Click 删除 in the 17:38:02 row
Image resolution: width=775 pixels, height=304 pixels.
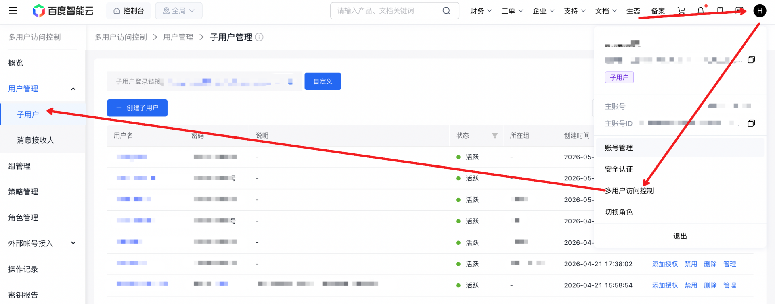[710, 264]
